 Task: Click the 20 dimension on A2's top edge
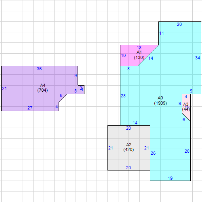(128, 128)
